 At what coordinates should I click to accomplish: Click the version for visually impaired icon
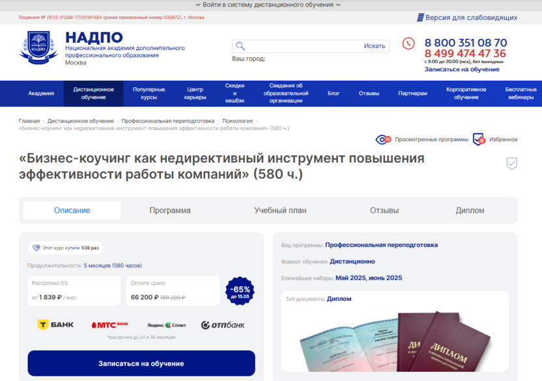click(420, 18)
